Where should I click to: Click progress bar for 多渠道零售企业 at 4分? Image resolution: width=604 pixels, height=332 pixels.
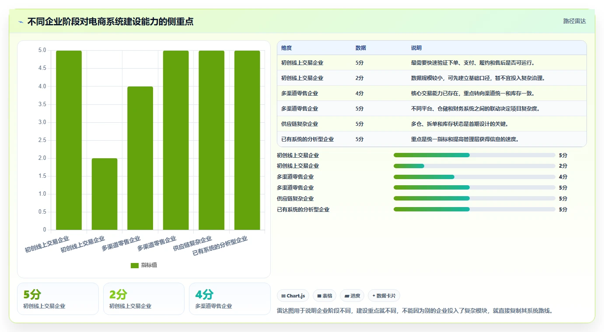click(x=475, y=177)
